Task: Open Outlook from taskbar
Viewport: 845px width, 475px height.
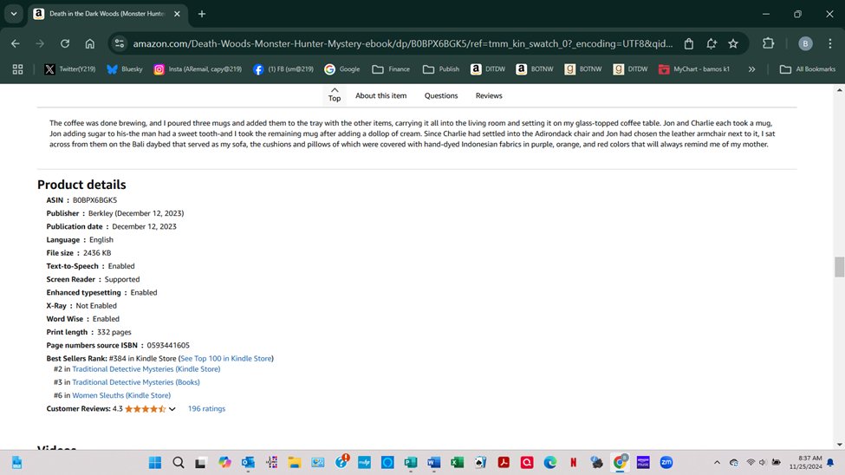Action: click(x=248, y=463)
